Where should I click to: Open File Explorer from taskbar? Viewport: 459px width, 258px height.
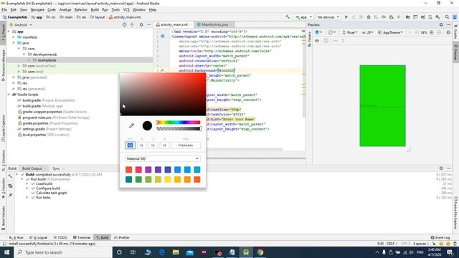tap(176, 252)
